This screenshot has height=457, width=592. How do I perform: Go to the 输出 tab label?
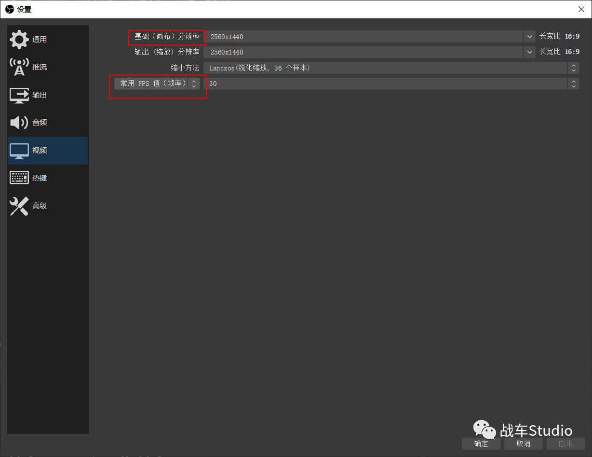click(40, 95)
